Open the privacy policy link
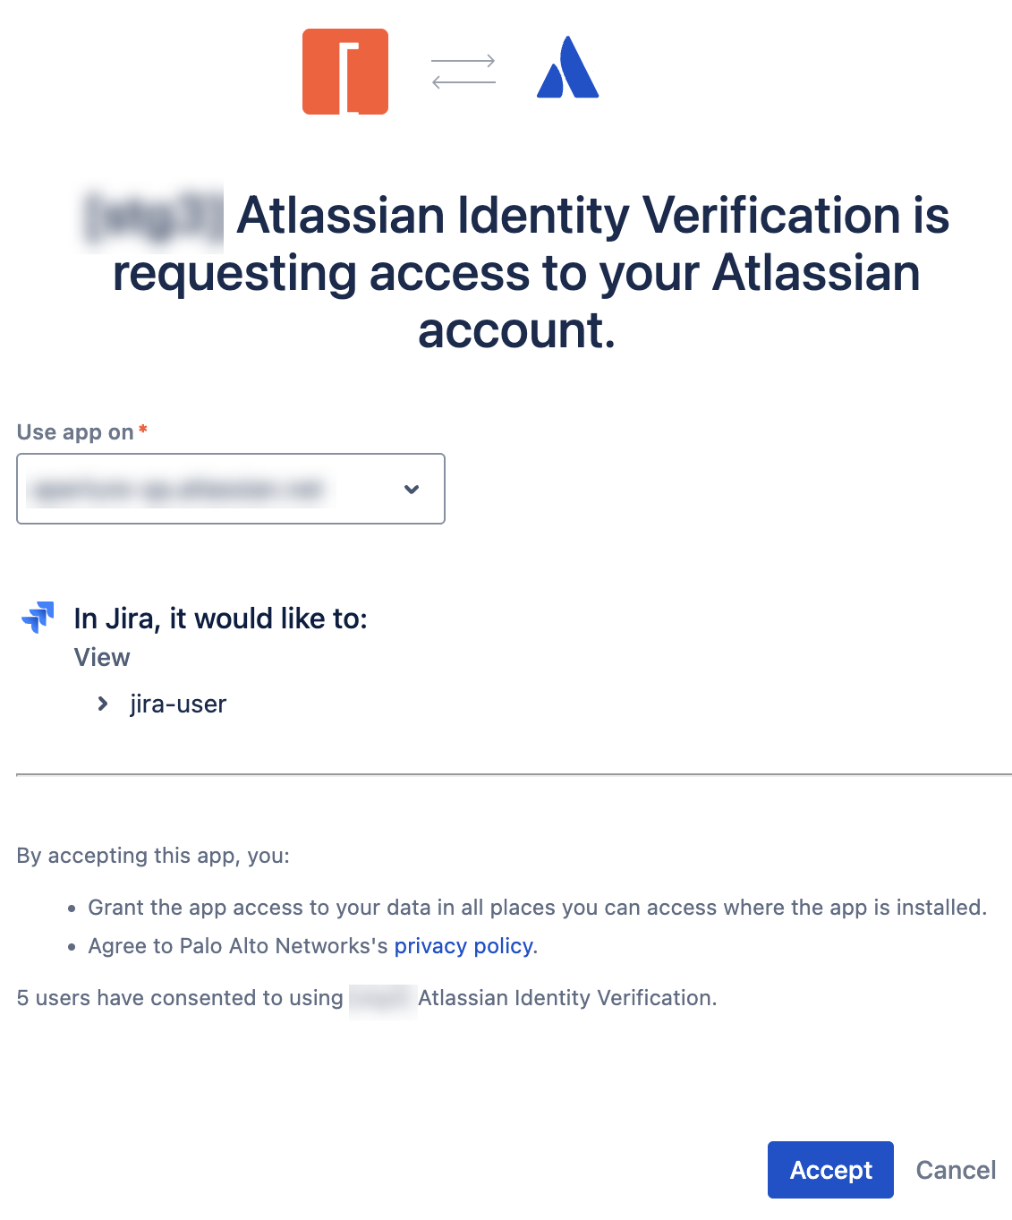 [x=463, y=946]
